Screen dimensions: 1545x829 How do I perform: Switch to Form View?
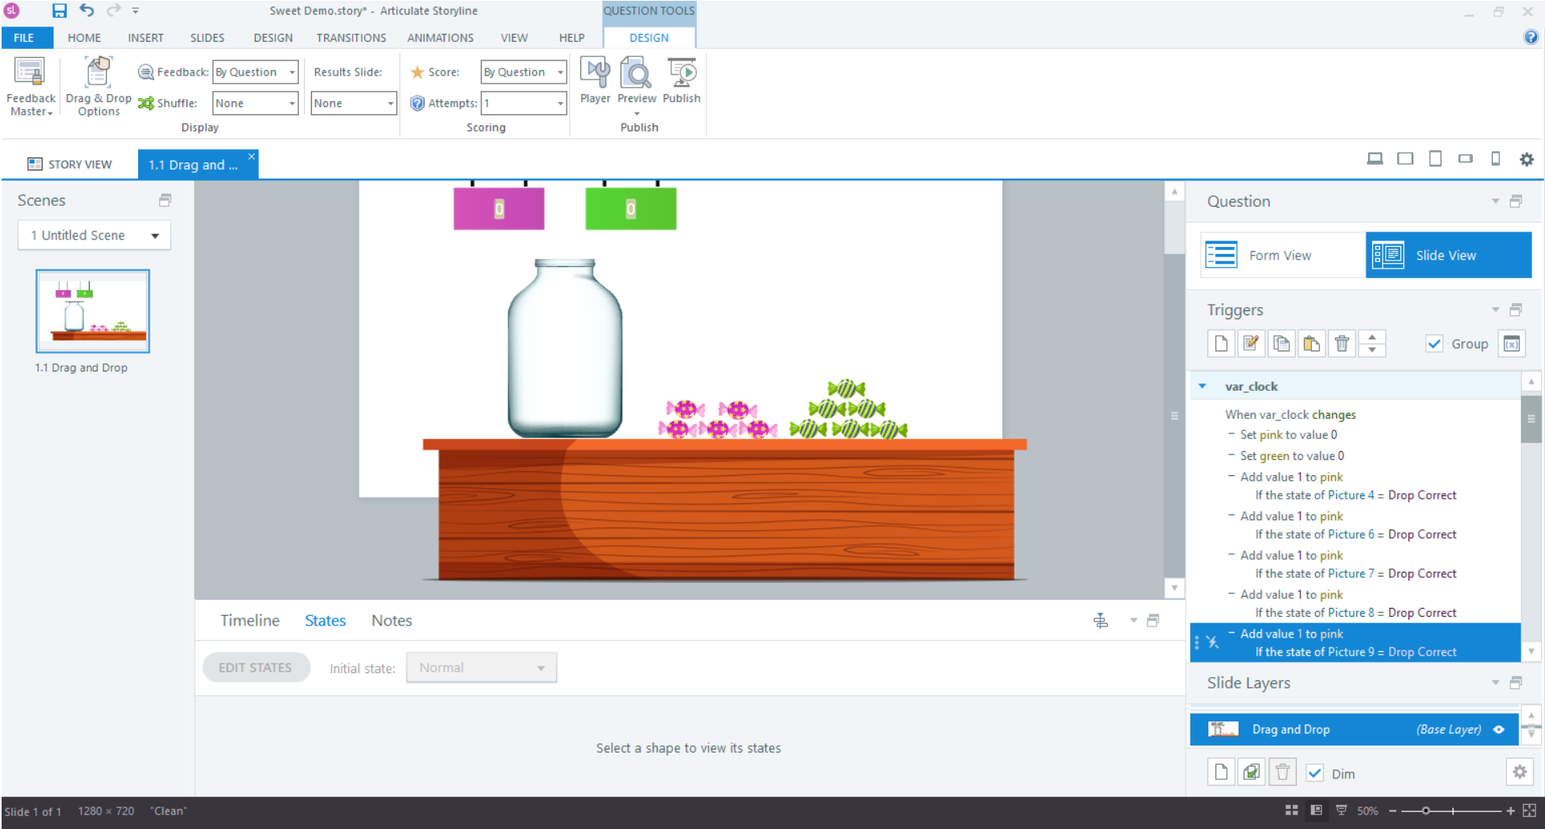tap(1283, 255)
